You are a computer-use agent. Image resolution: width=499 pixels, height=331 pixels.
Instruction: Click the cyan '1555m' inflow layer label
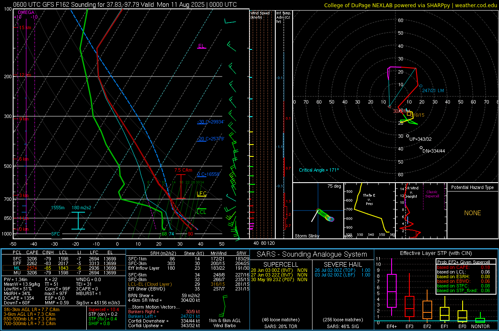58,208
